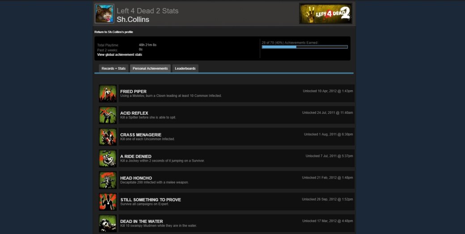The image size is (465, 234).
Task: Open the Head Honcho achievement icon
Action: (108, 180)
